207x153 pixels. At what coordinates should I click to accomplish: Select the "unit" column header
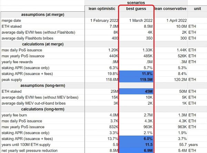pos(197,8)
